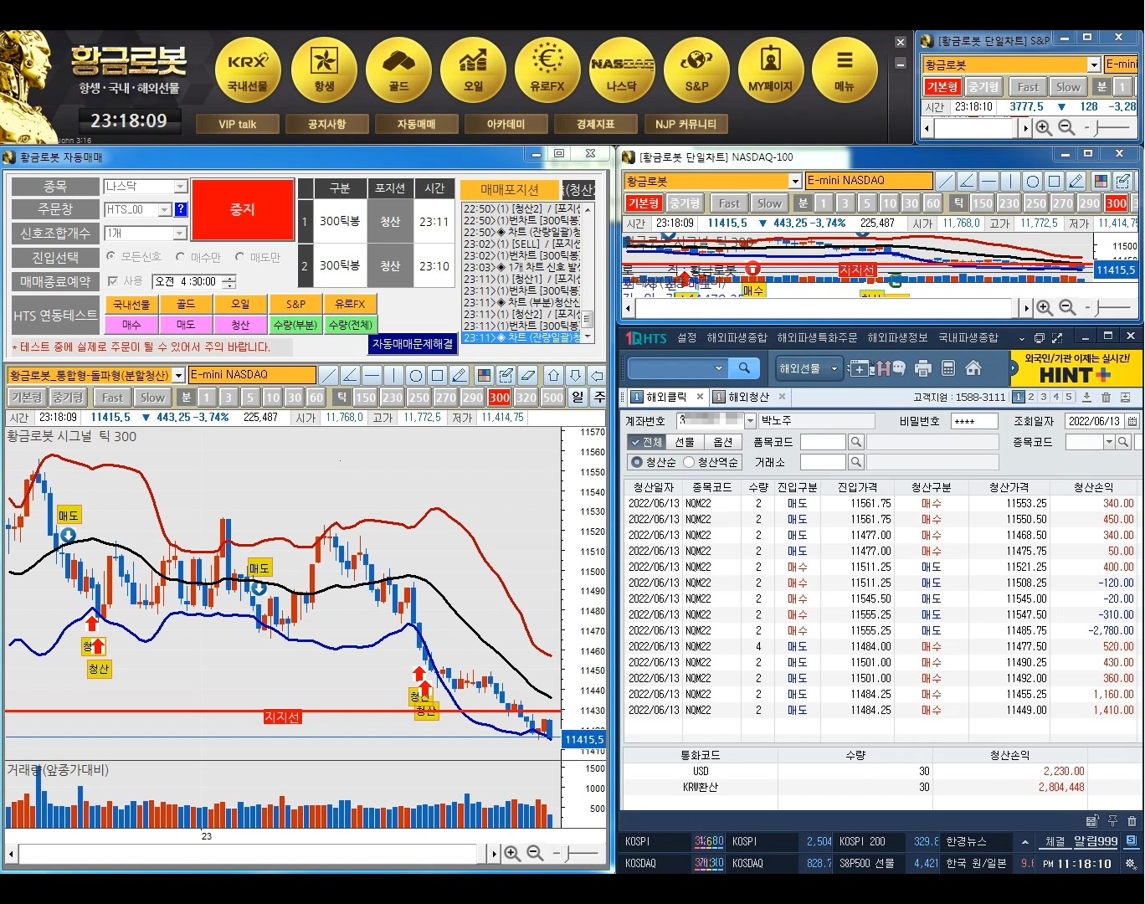Zoom in on the main chart

(x=512, y=854)
